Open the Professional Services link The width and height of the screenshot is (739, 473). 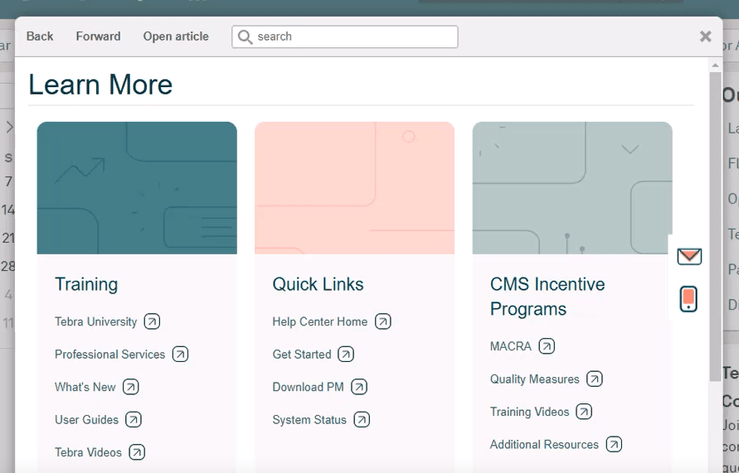tap(109, 354)
